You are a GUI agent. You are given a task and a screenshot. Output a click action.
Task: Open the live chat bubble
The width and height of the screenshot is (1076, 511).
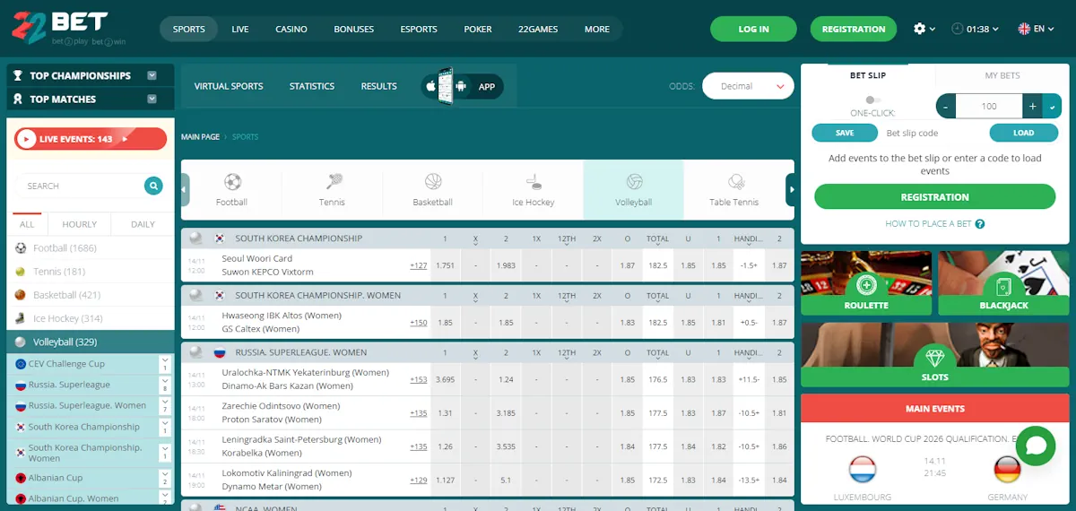[x=1036, y=446]
